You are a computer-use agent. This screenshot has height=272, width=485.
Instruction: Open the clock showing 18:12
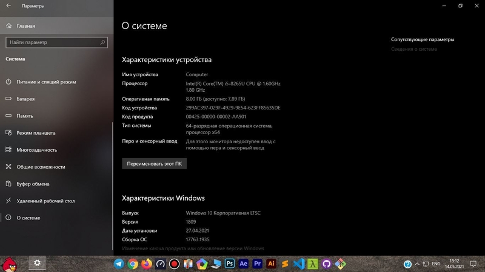[x=454, y=264]
